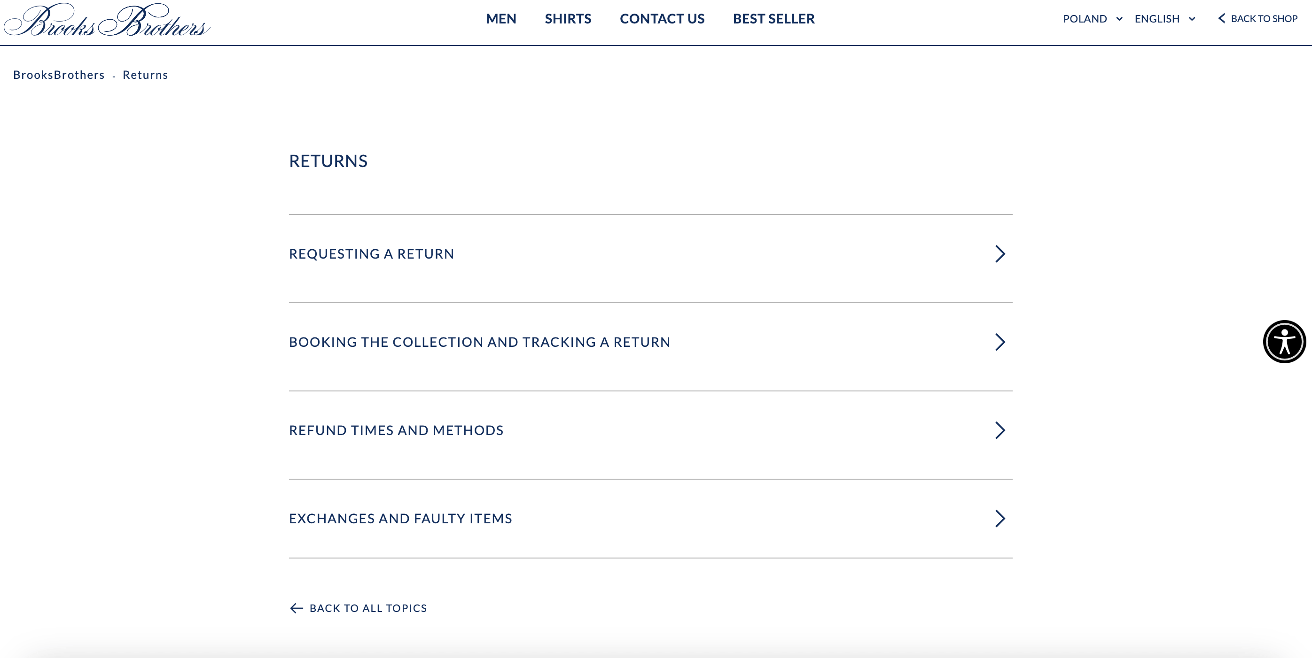Open the Shirts menu item
This screenshot has width=1312, height=658.
click(x=568, y=19)
